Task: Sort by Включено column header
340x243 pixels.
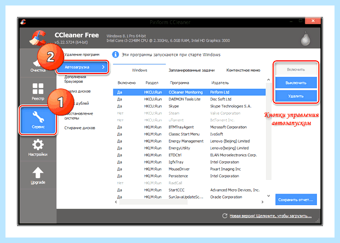Action: [x=127, y=83]
